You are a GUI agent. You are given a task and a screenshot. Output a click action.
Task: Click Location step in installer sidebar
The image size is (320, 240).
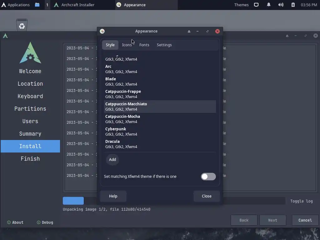30,84
